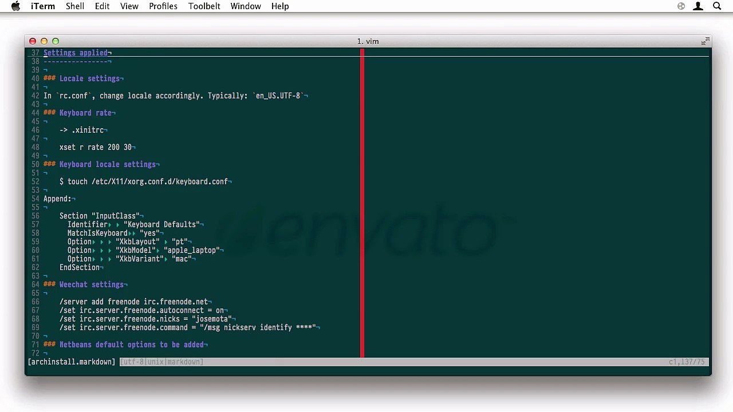Click "### Netbeans default options" heading
The image size is (733, 412).
(124, 344)
